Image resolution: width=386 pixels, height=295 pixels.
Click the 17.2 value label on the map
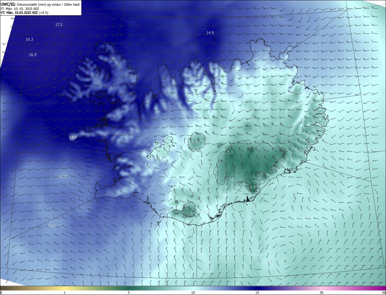pos(59,25)
